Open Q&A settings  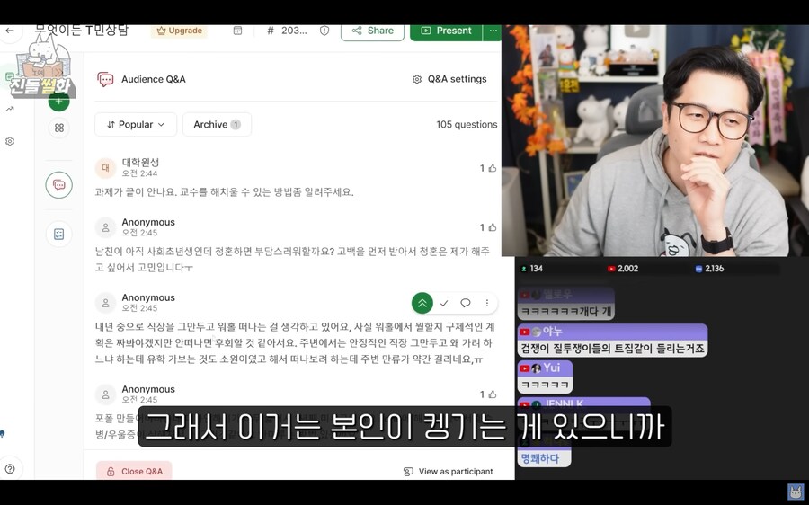pyautogui.click(x=449, y=79)
